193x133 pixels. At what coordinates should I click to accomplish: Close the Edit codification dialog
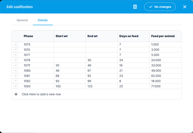[x=185, y=7]
